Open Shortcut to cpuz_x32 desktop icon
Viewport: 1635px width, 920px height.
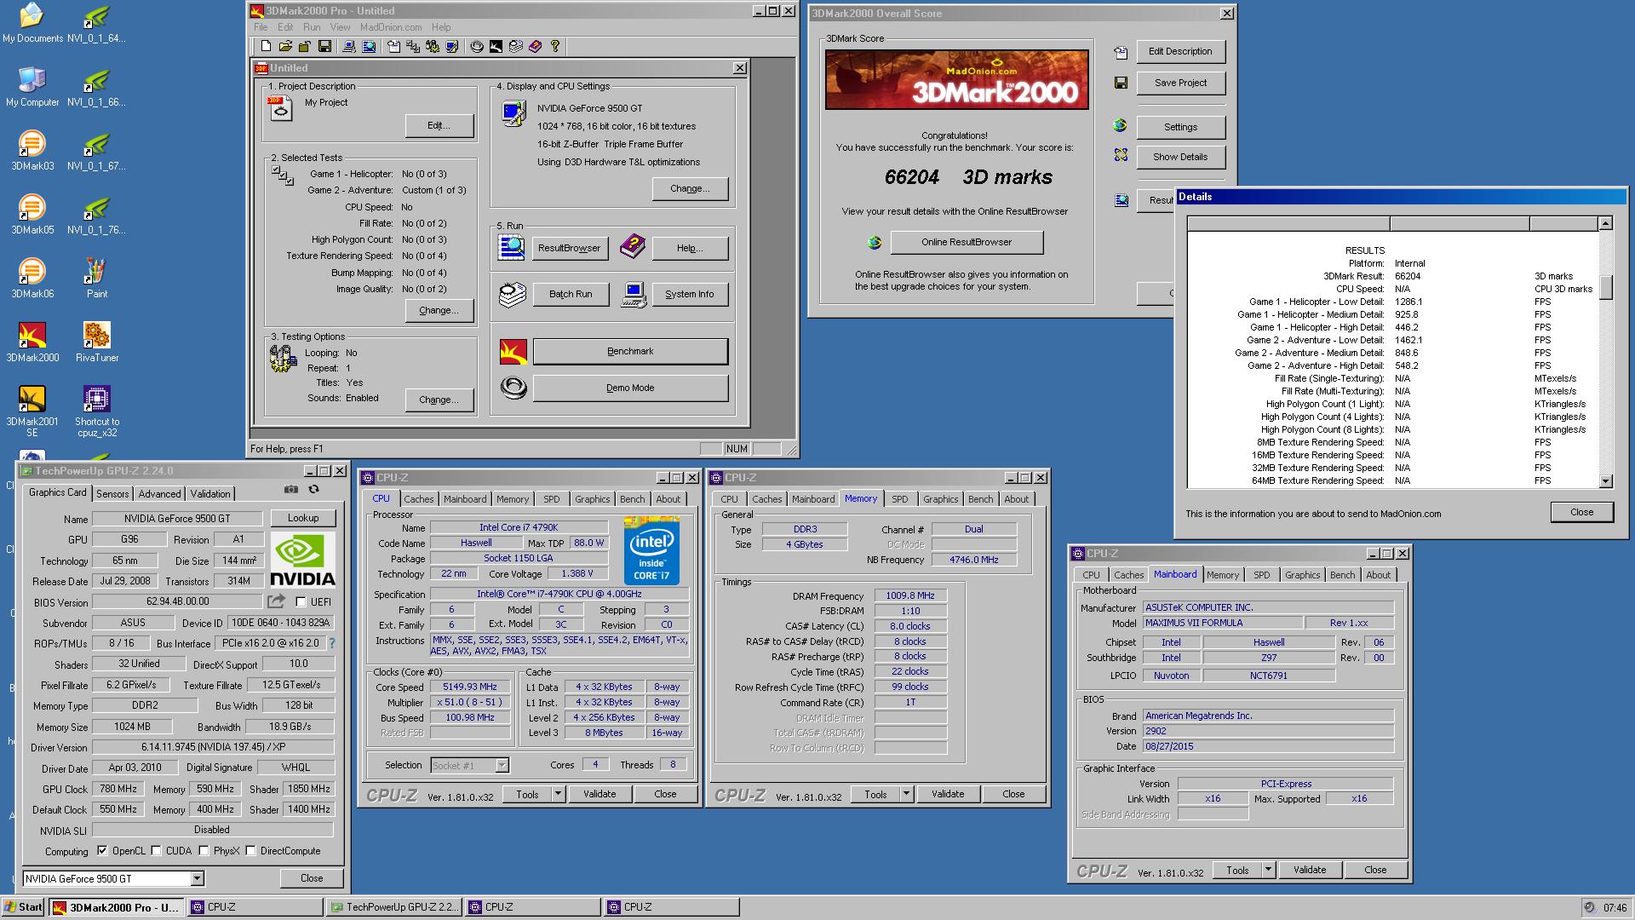click(96, 411)
